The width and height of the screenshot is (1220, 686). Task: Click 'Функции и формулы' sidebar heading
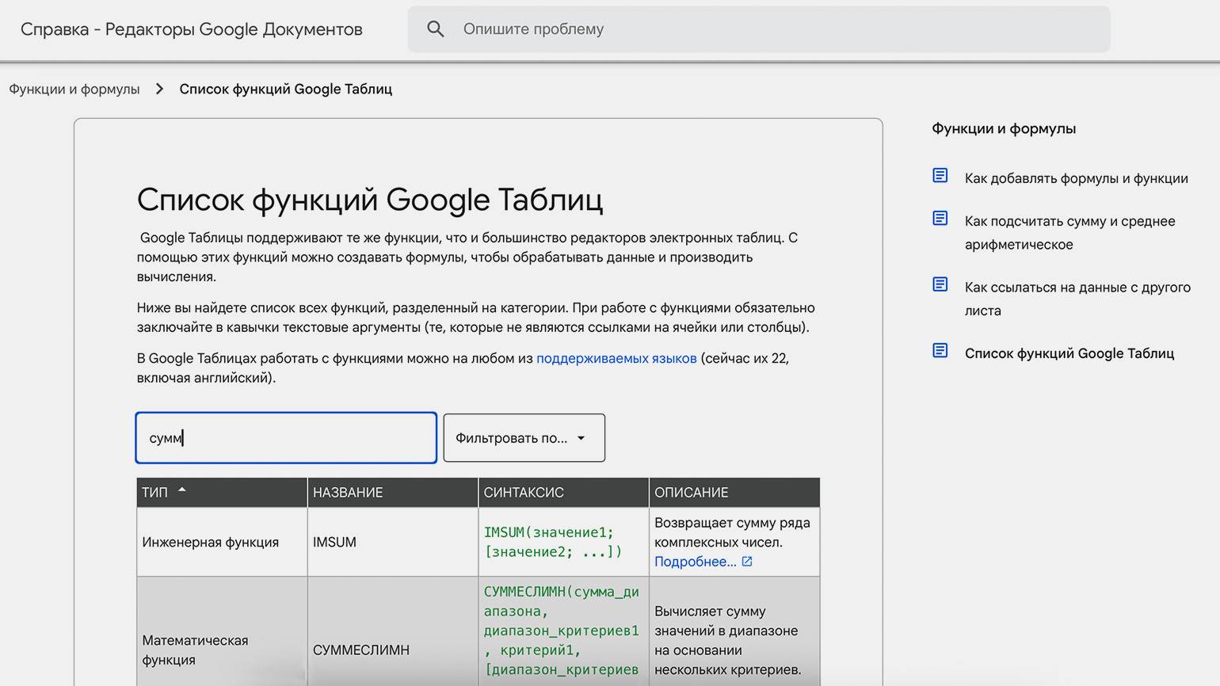1004,128
